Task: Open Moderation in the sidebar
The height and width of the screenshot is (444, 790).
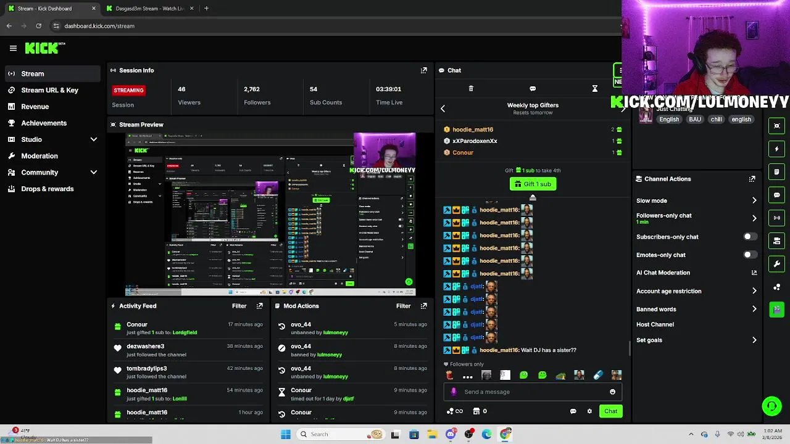Action: click(52, 156)
